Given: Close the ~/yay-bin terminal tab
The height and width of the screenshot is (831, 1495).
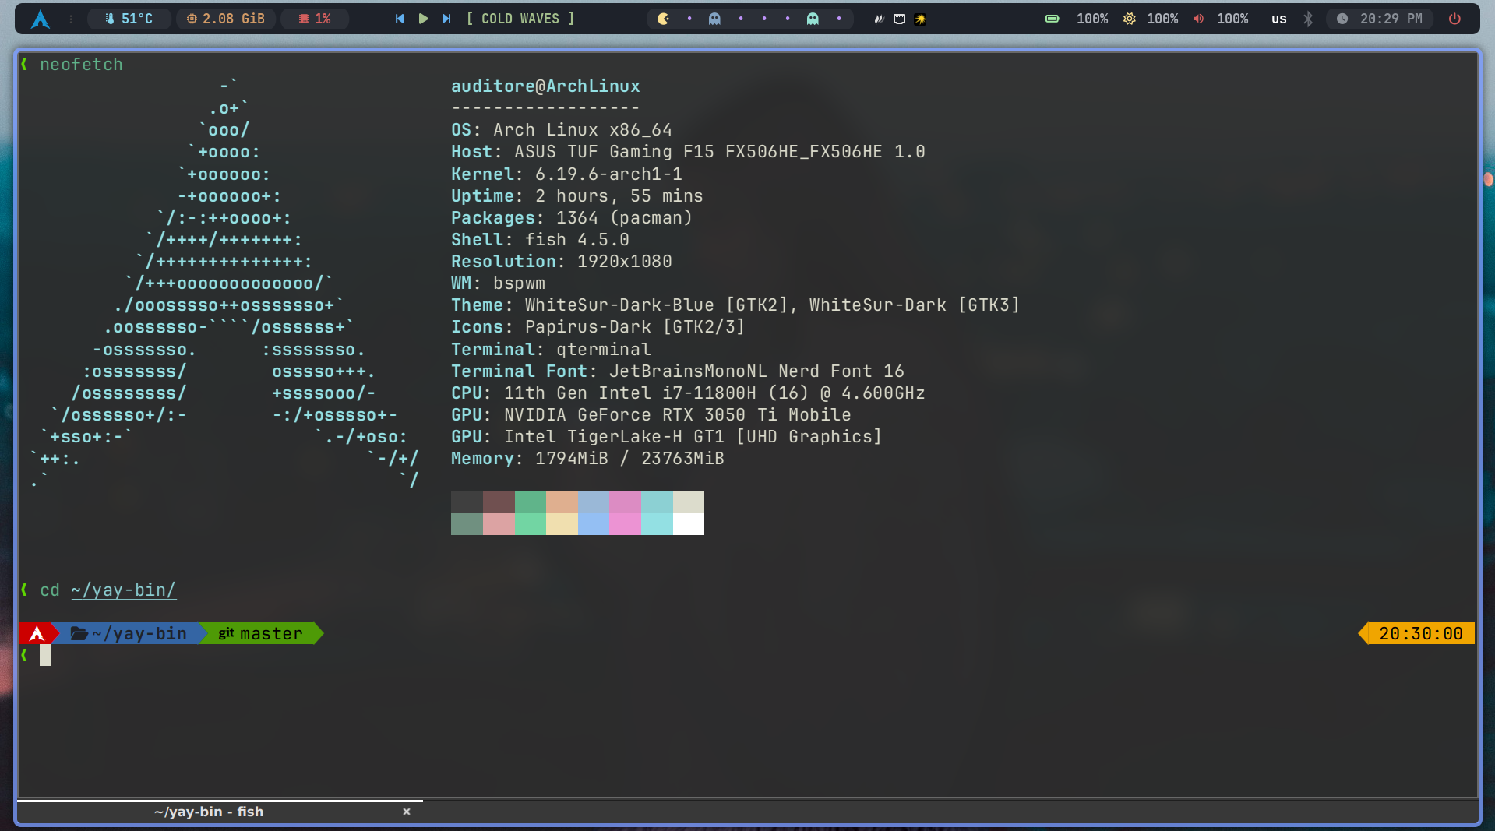Looking at the screenshot, I should (x=407, y=812).
